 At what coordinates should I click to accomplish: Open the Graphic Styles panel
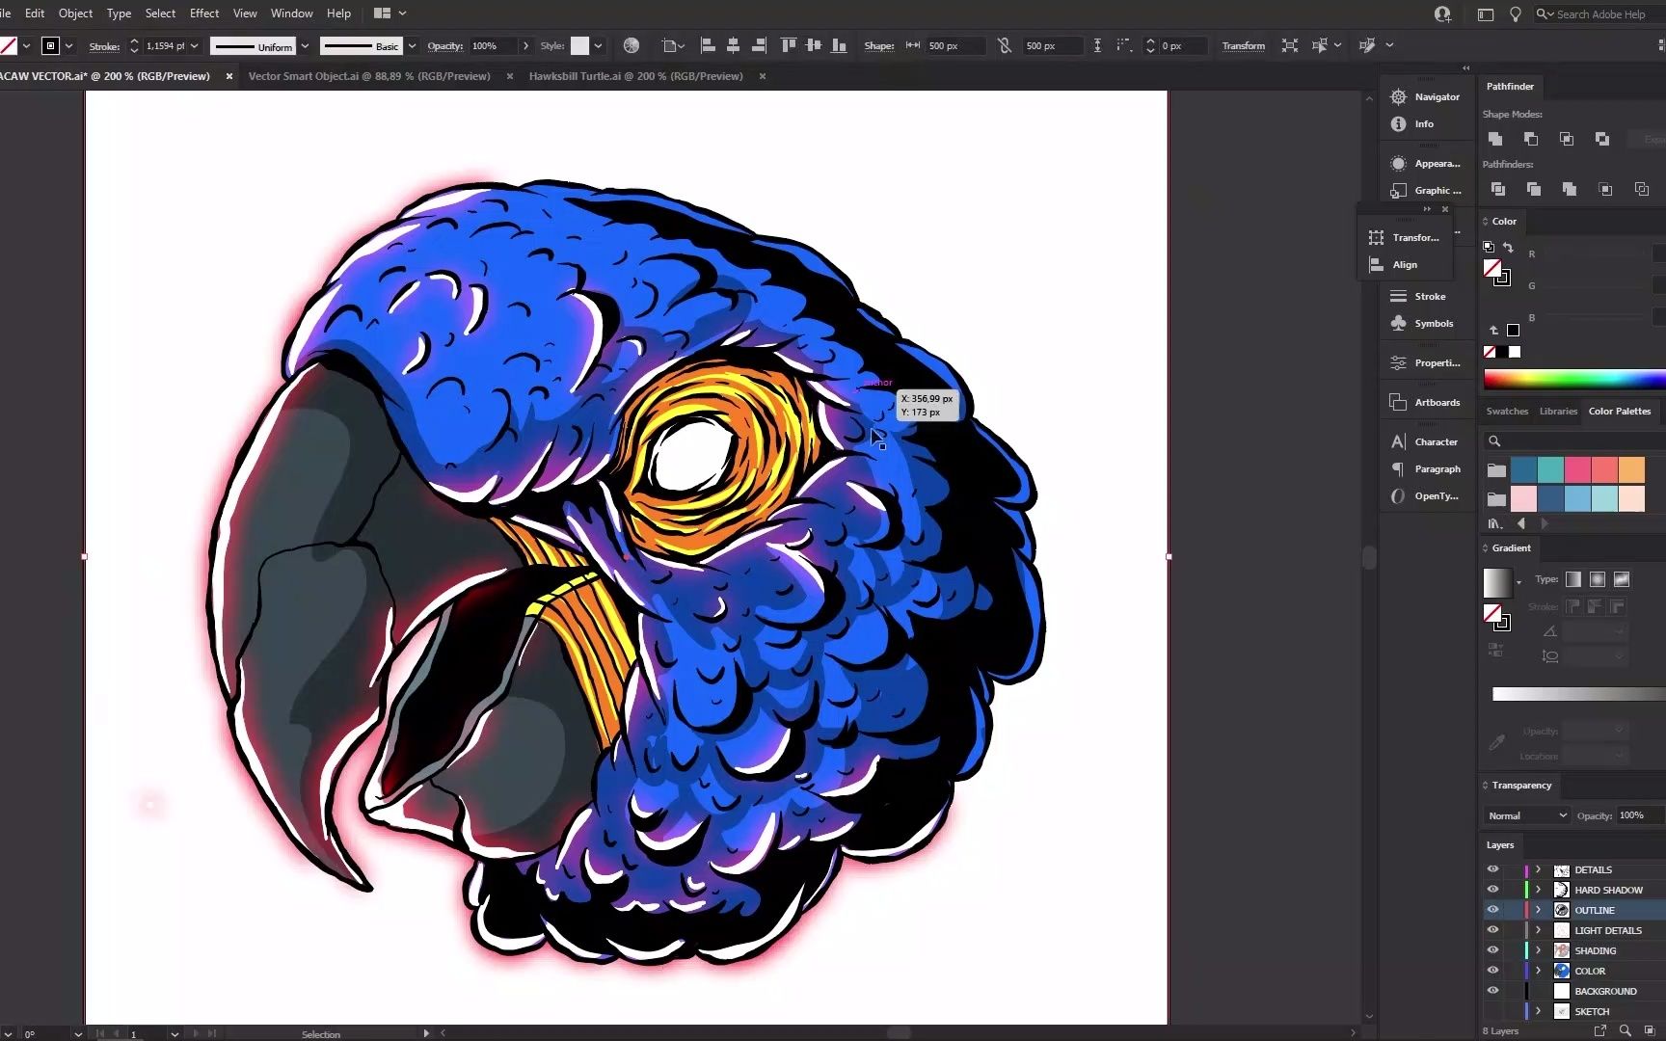(1425, 190)
